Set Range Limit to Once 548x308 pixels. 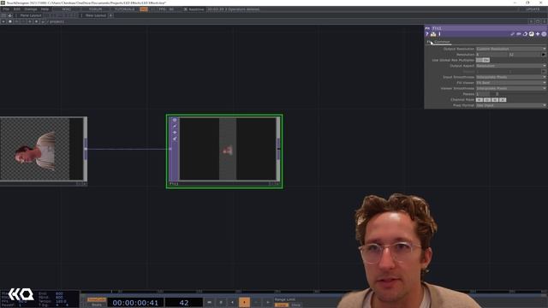tap(296, 305)
